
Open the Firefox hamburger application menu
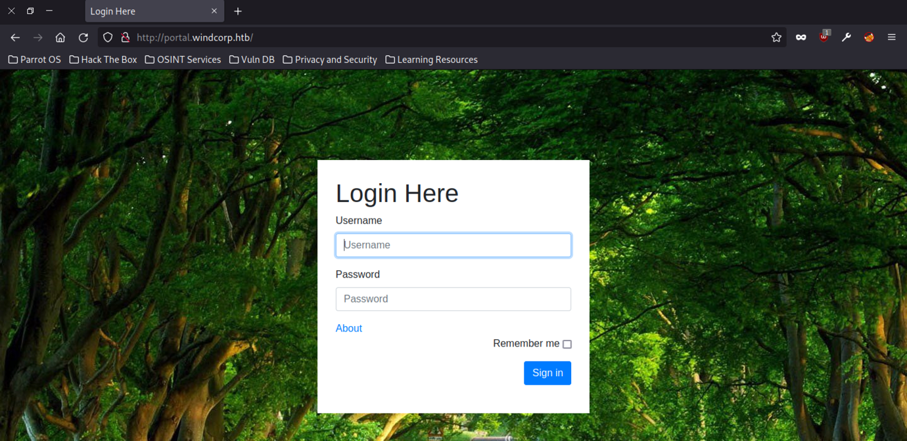coord(891,37)
